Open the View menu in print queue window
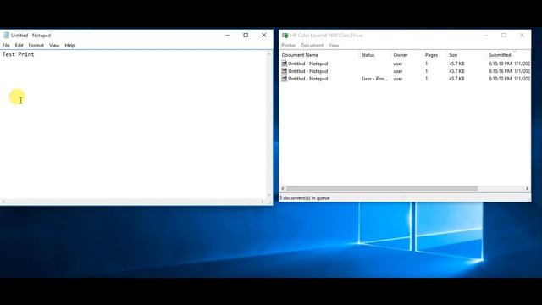Screen dimensions: 542x305 click(x=334, y=45)
